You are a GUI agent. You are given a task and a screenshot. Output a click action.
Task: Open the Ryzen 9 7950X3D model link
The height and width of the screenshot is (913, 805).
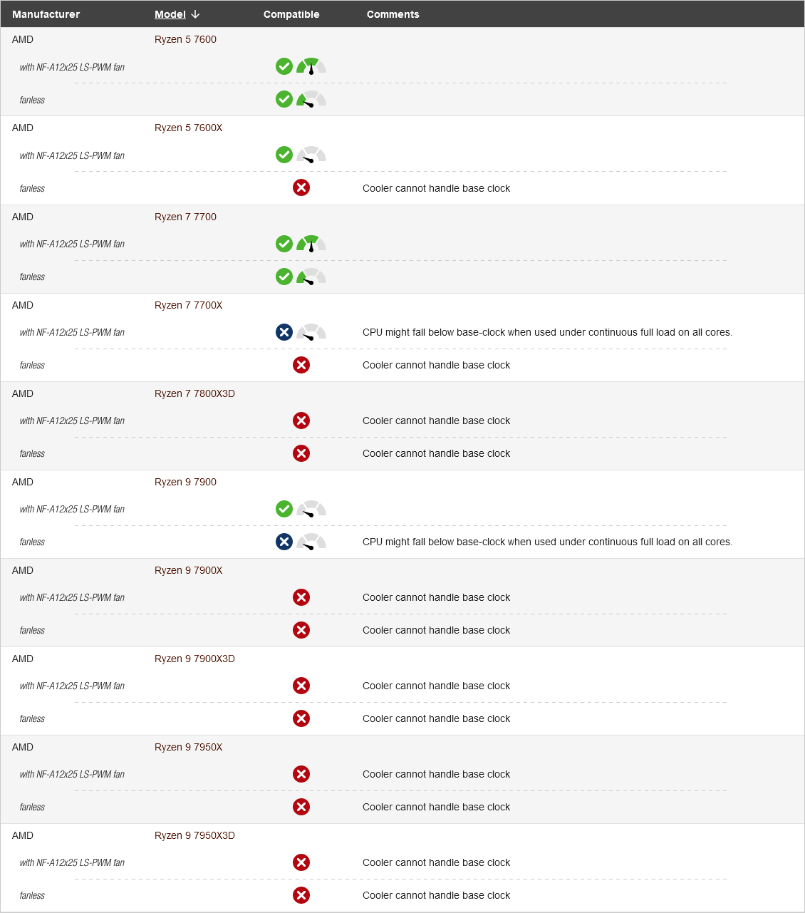(194, 835)
